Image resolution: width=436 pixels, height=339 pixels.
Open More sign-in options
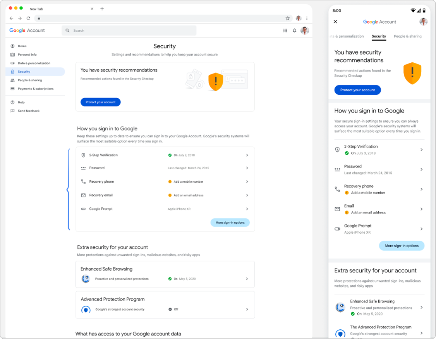[x=230, y=223]
